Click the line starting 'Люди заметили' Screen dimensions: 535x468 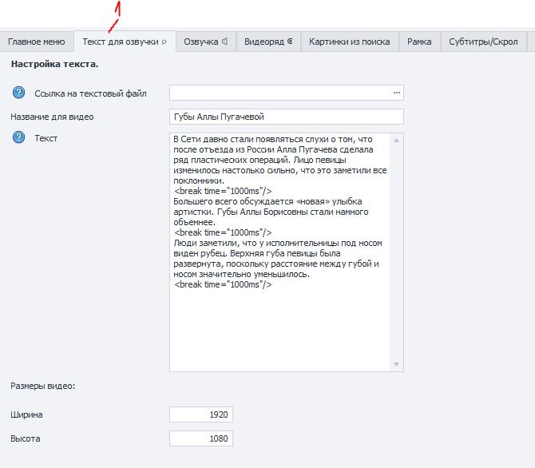[278, 243]
